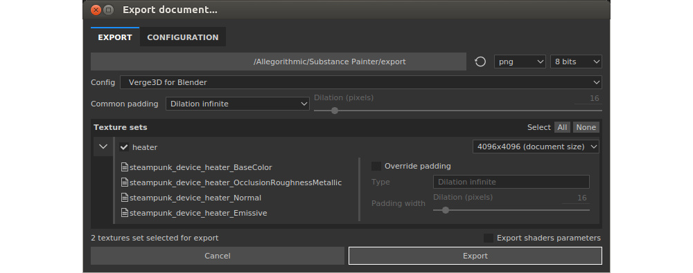Reset the export path with the refresh icon
693x273 pixels.
pyautogui.click(x=480, y=62)
